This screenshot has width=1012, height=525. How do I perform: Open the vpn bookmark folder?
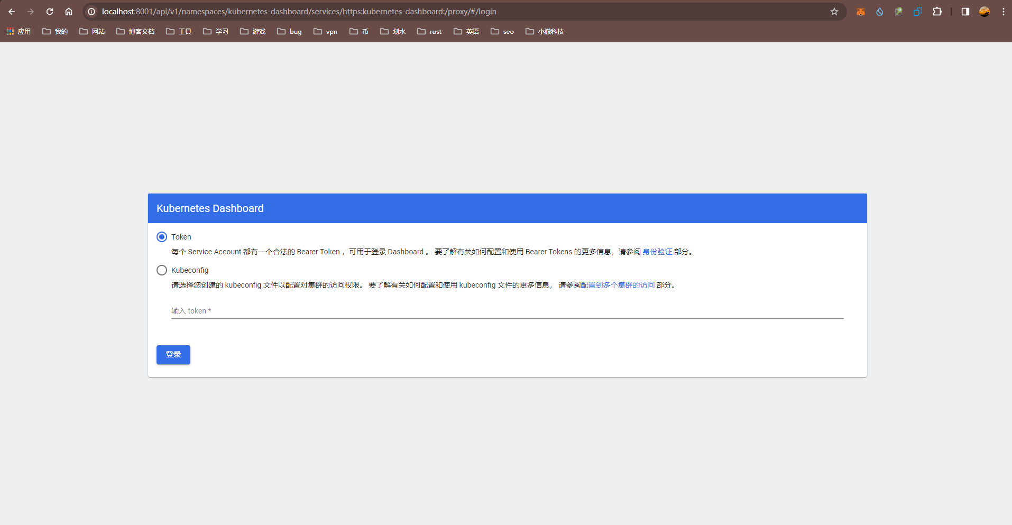click(326, 32)
